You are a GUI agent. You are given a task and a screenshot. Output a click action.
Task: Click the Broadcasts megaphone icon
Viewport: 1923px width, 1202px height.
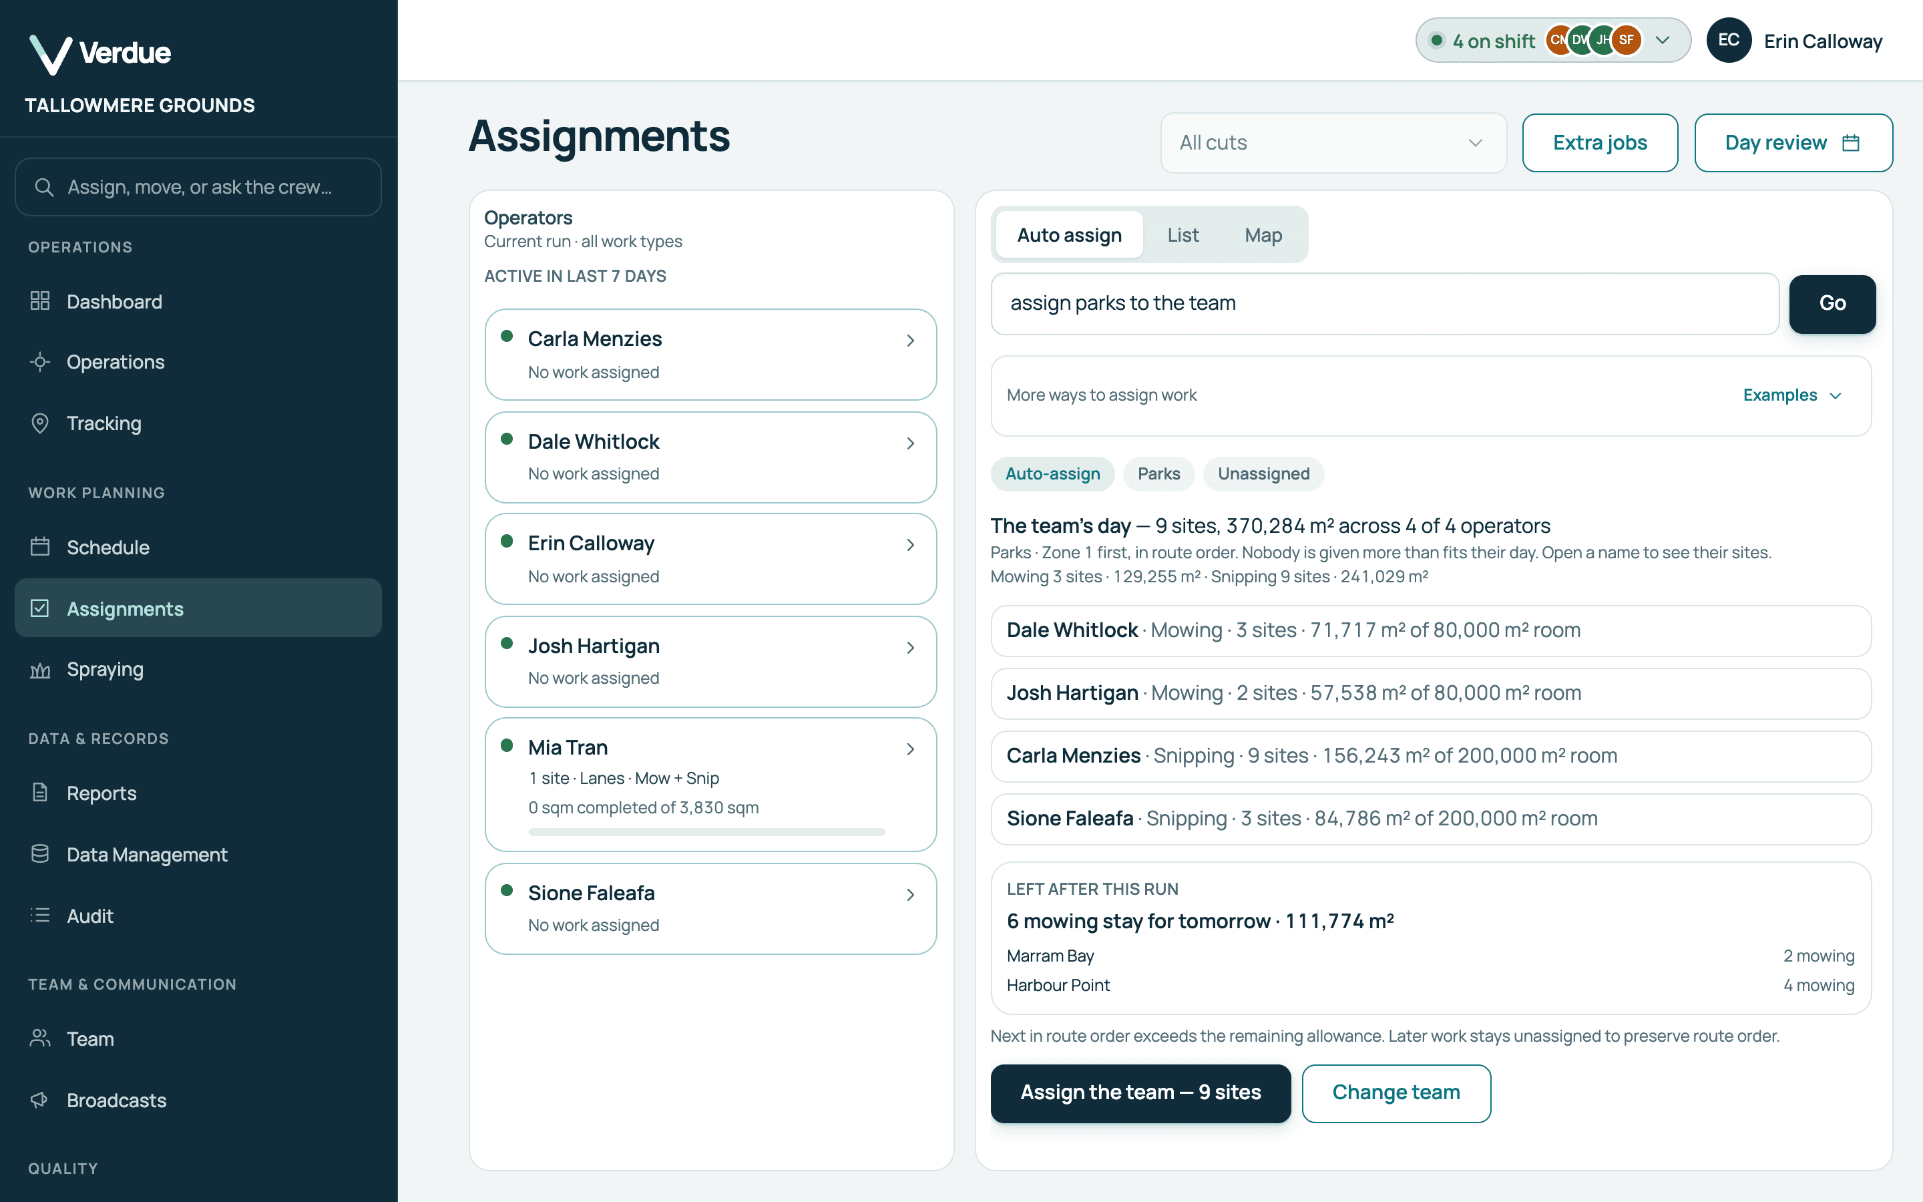40,1099
